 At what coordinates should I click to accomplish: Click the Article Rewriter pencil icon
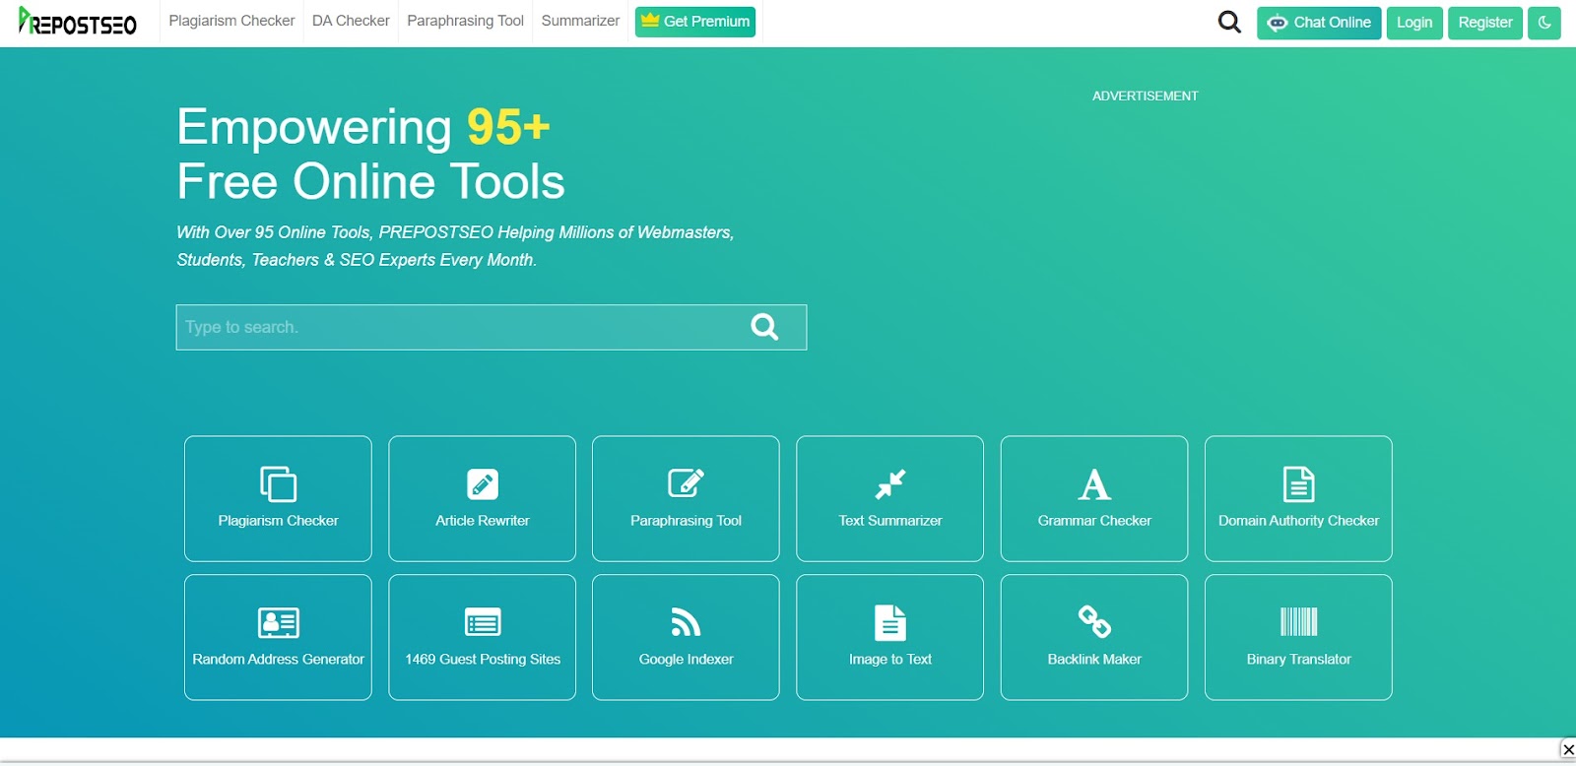(483, 484)
